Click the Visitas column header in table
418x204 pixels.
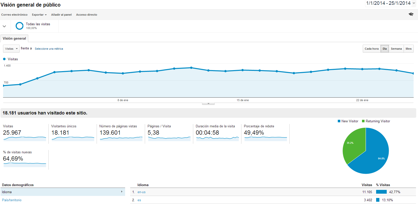[x=367, y=185]
